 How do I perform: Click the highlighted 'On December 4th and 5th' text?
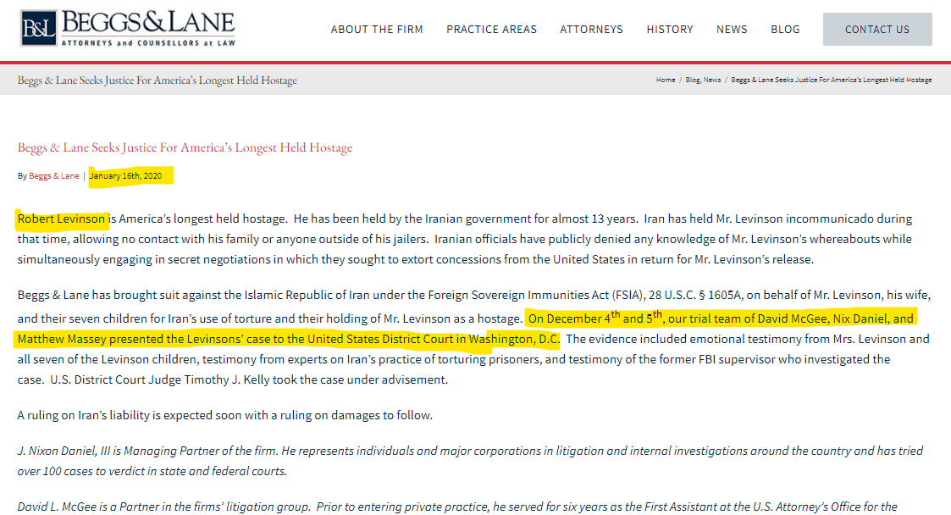coord(595,318)
